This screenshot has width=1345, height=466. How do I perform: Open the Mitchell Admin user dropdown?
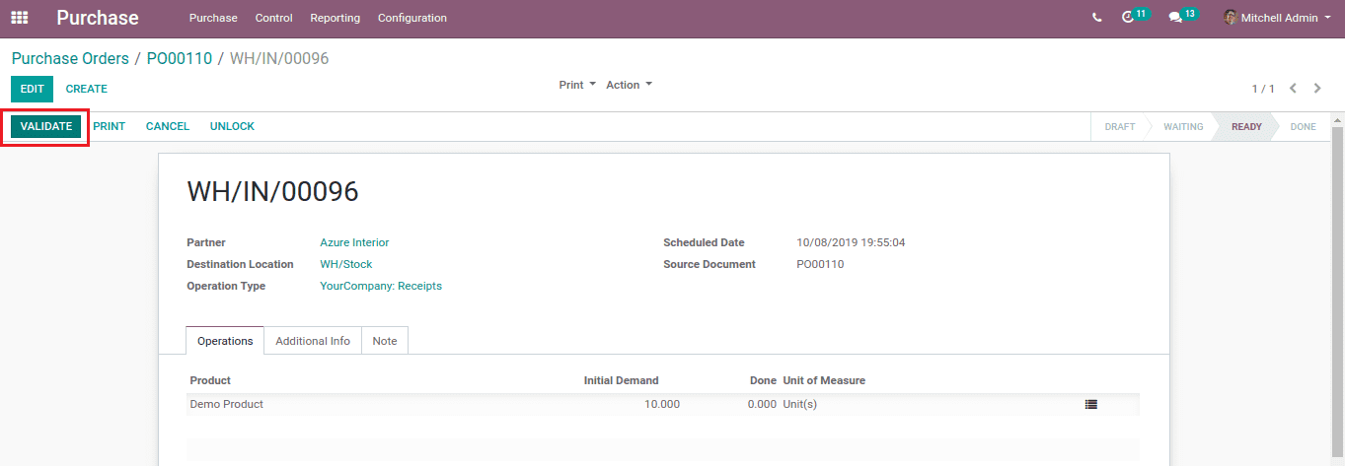point(1278,18)
